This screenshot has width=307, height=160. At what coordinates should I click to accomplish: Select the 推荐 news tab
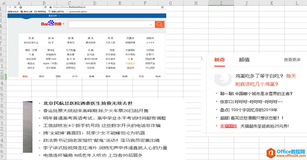[x=25, y=76]
